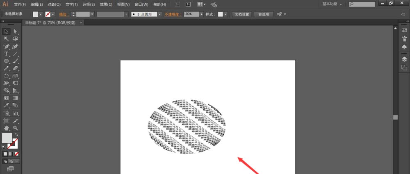Select the Blend tool
410x174 pixels.
[16, 106]
